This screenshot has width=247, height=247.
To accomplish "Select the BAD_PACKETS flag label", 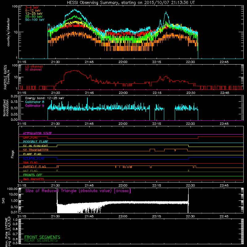I will [x=34, y=179].
